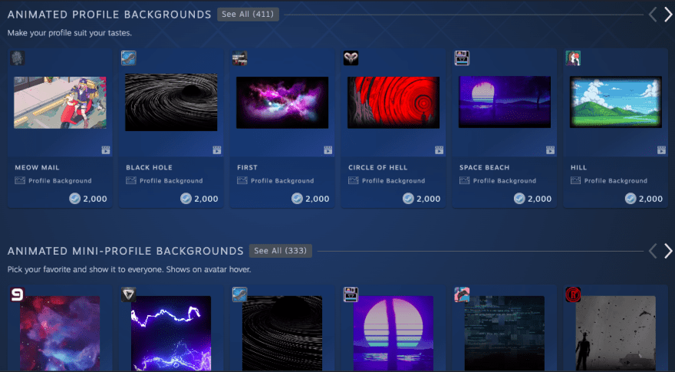This screenshot has width=675, height=372.
Task: Click the animated video badge on First thumbnail
Action: 328,150
